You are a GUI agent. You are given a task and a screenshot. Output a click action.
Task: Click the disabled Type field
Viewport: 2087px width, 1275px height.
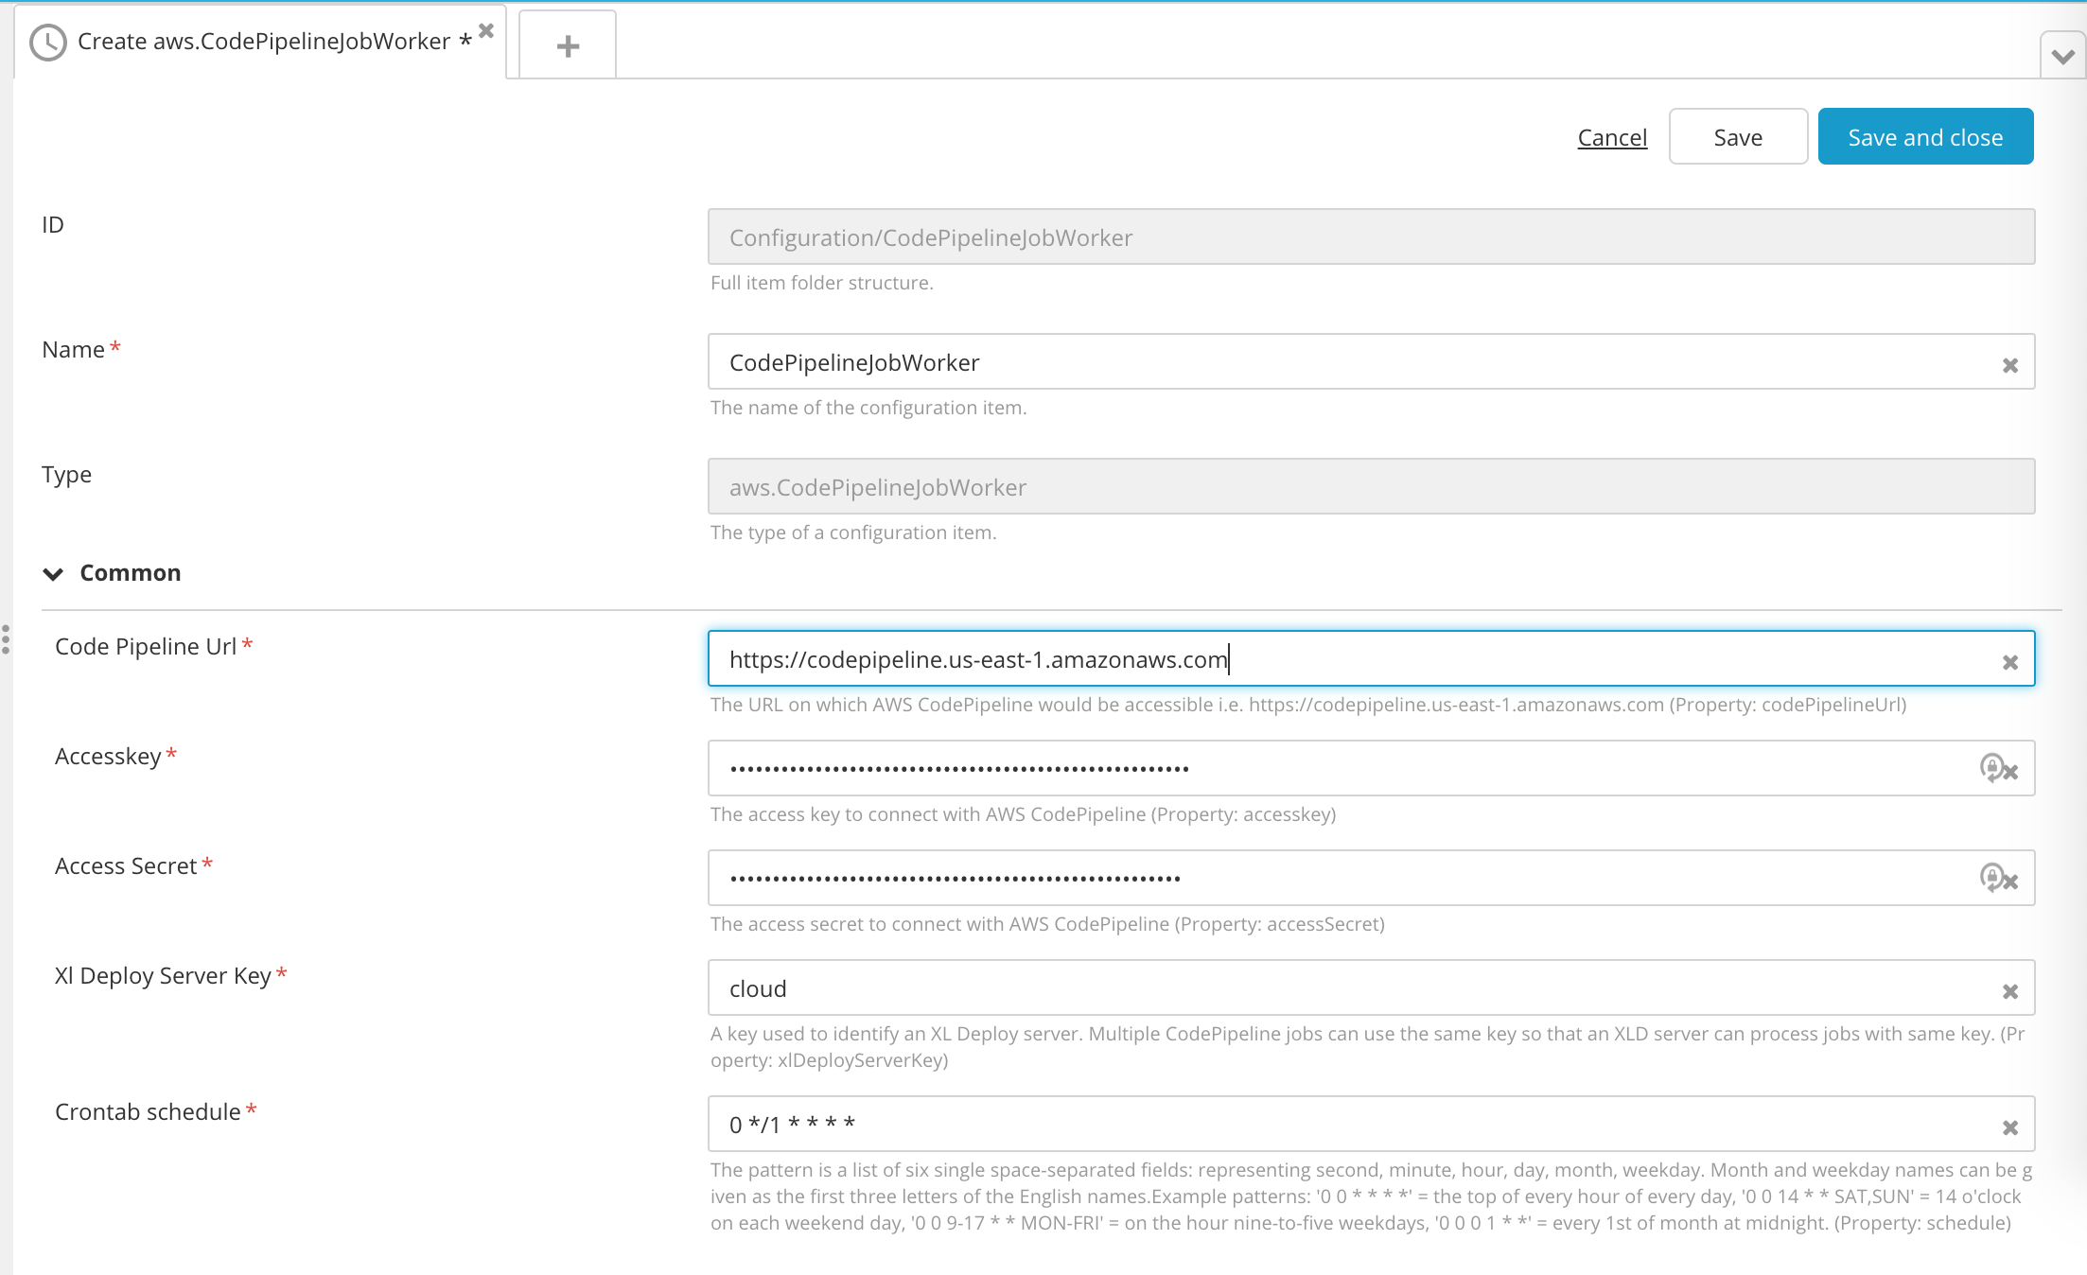(x=1371, y=486)
